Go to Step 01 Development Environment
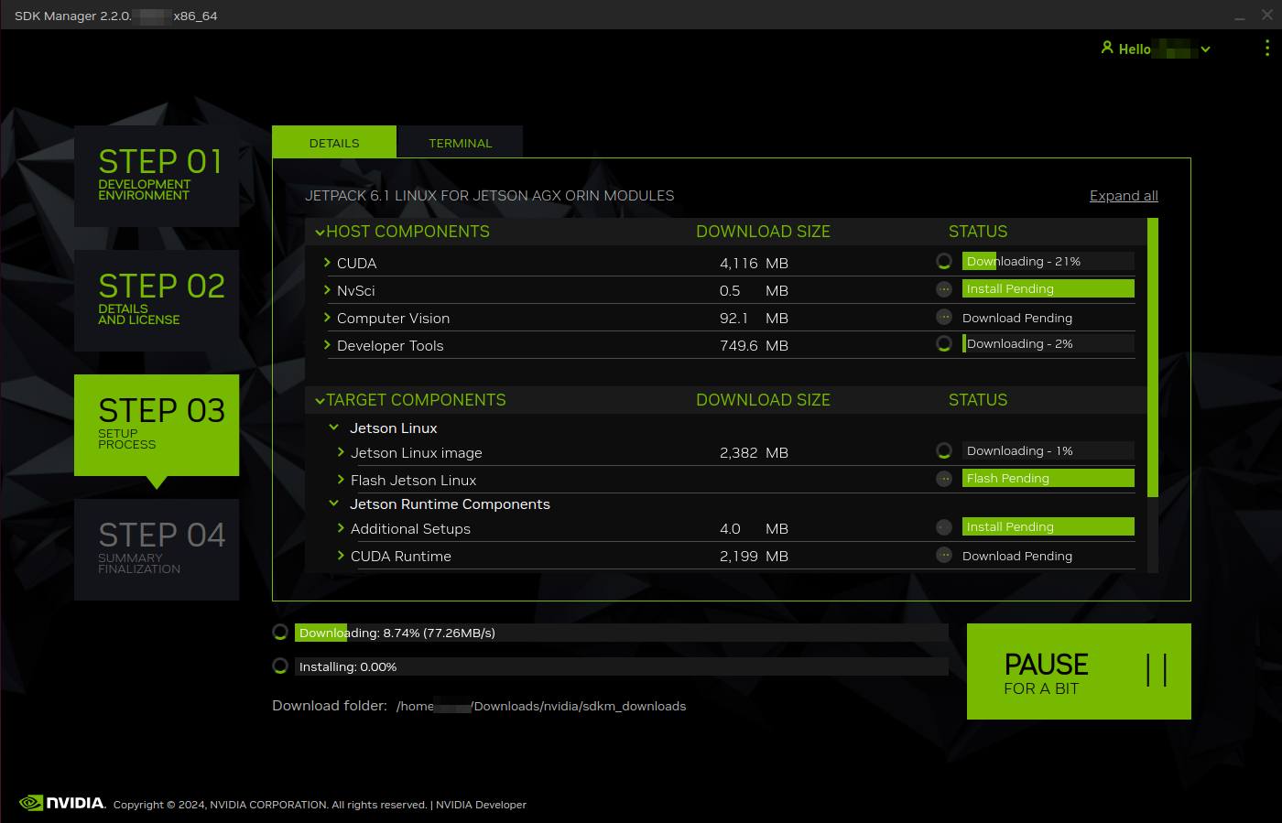Viewport: 1282px width, 823px height. pos(157,176)
